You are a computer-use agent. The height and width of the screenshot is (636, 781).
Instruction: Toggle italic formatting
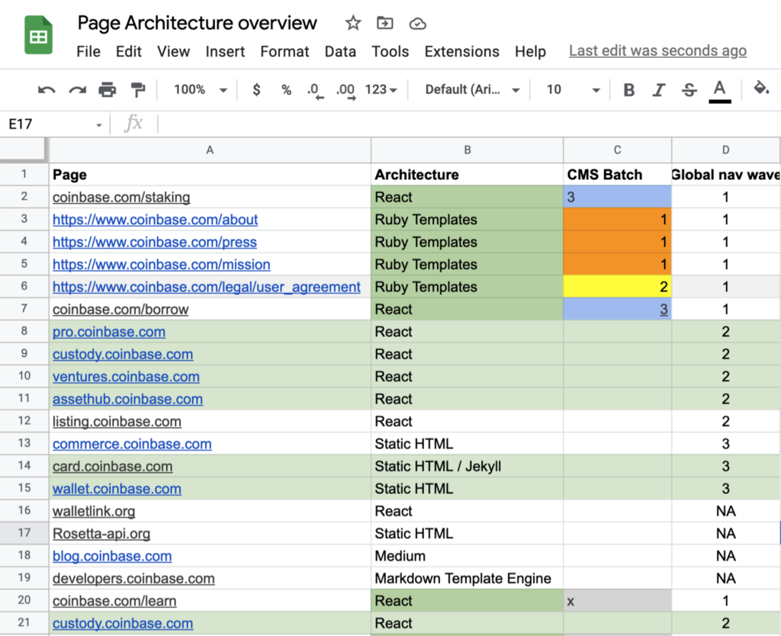pyautogui.click(x=659, y=90)
